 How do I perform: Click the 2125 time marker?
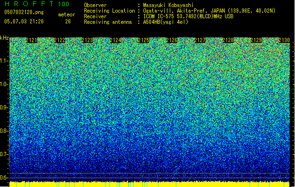coord(144,40)
